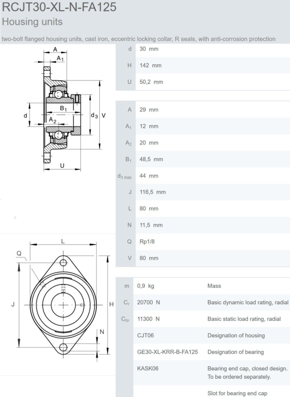Click the housing designation 'CJT06'

click(145, 335)
